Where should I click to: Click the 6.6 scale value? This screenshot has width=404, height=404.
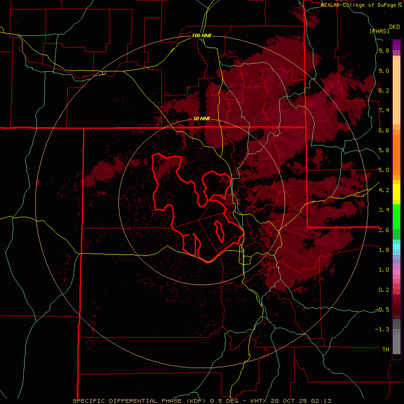384,130
